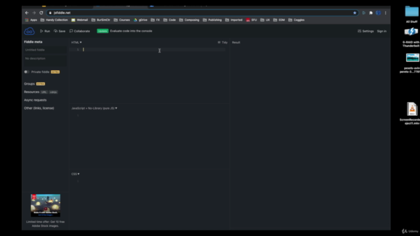This screenshot has width=420, height=236.
Task: Open the Collaborate option
Action: (x=79, y=31)
